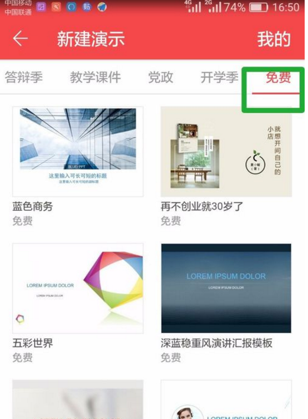Open the 再不创业就30岁了 template thumbnail
The width and height of the screenshot is (308, 419).
pos(226,152)
